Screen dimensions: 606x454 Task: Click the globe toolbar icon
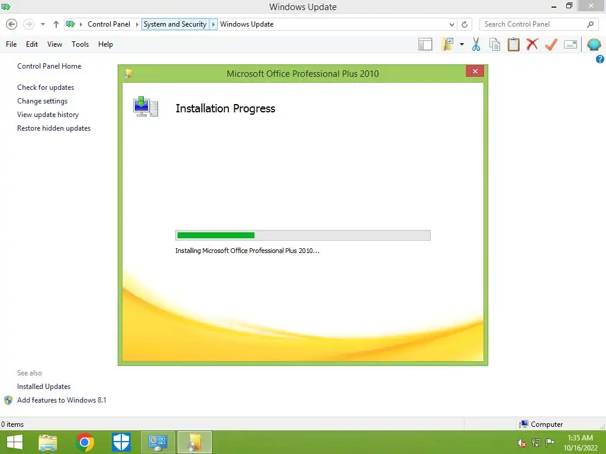pyautogui.click(x=594, y=44)
